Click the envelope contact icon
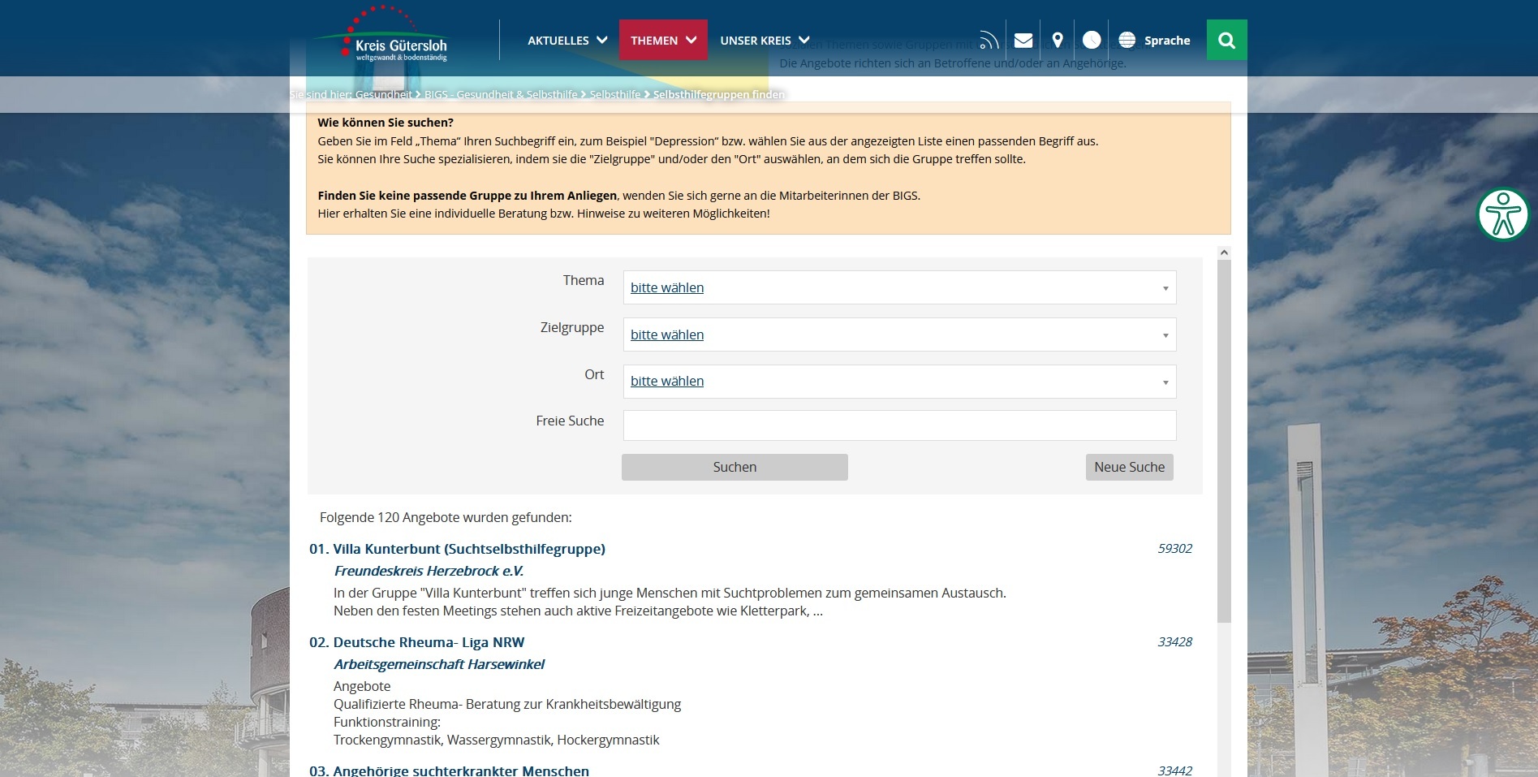The image size is (1538, 777). click(x=1023, y=39)
